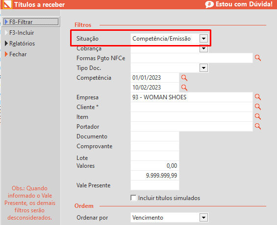
Task: Enable Incluir títulos simulados checkbox
Action: point(133,198)
